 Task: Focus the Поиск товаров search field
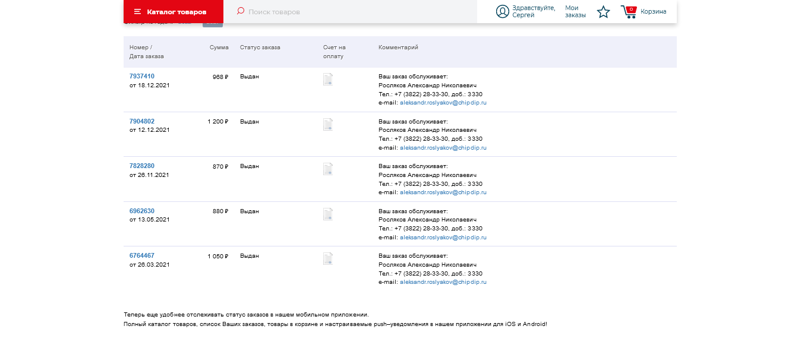tap(357, 12)
